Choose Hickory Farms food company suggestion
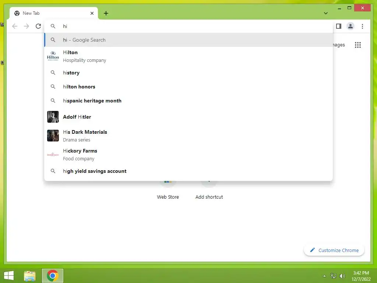 pyautogui.click(x=188, y=154)
